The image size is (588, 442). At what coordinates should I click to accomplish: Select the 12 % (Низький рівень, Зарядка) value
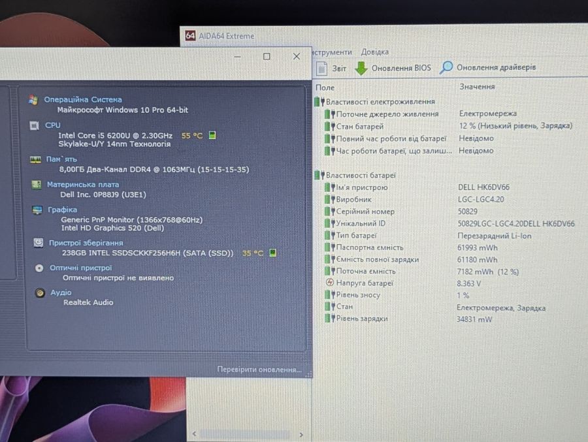(x=515, y=125)
